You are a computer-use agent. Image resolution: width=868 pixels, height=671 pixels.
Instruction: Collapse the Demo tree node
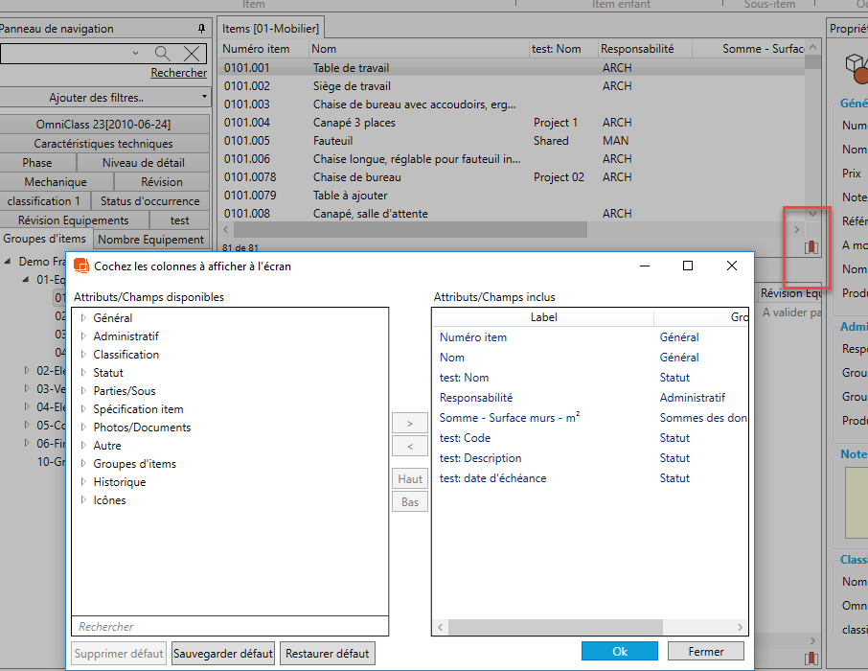(x=9, y=262)
